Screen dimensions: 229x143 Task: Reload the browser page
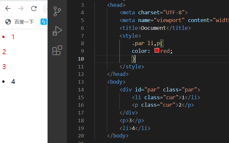(x=34, y=8)
